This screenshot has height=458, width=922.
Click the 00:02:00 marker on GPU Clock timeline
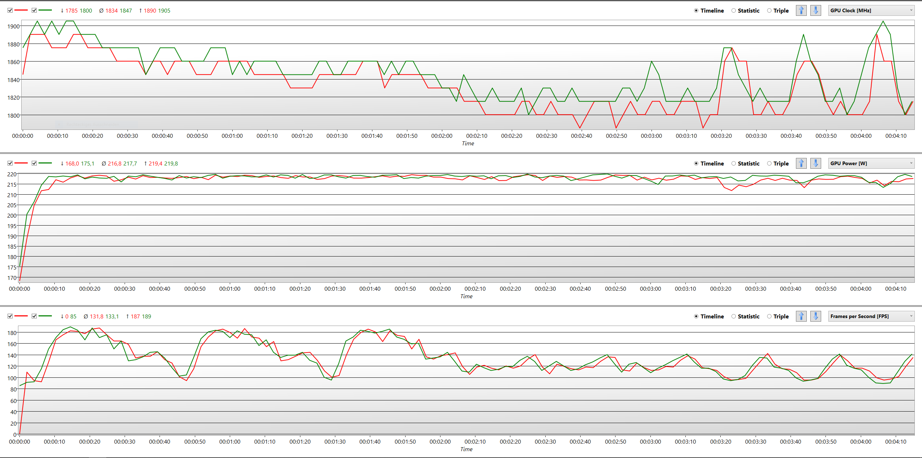442,136
